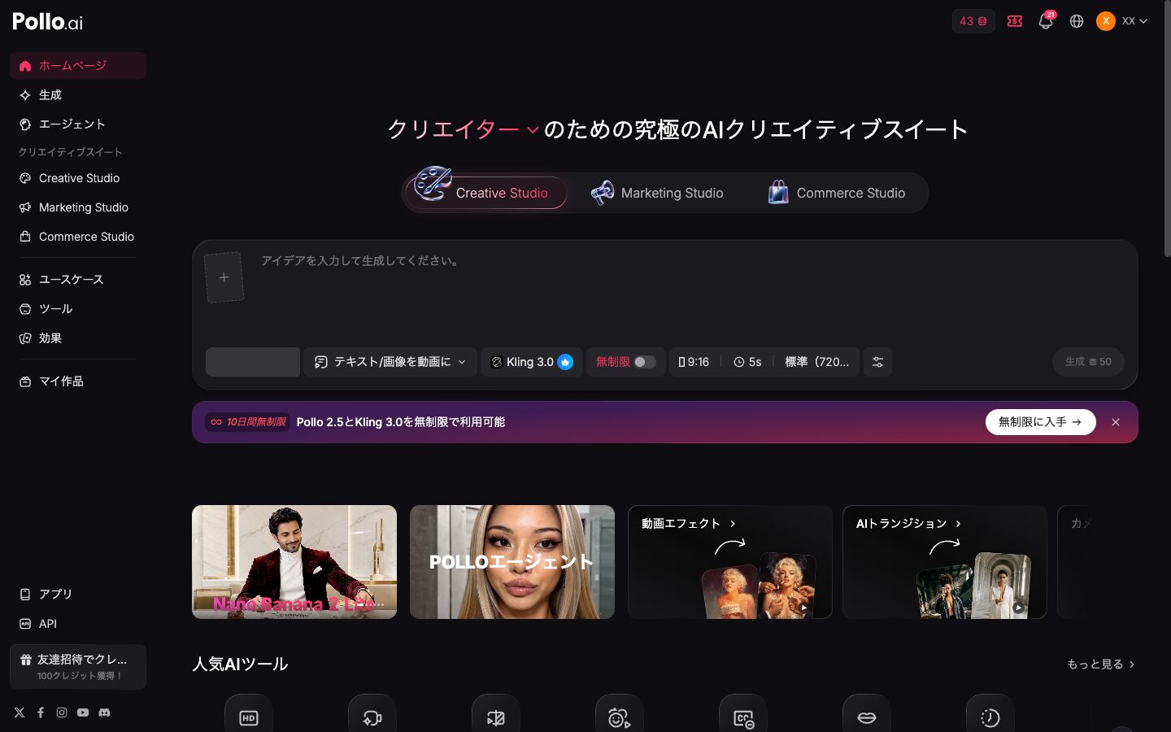Open the アプリ sidebar link
Image resolution: width=1171 pixels, height=732 pixels.
click(x=78, y=595)
